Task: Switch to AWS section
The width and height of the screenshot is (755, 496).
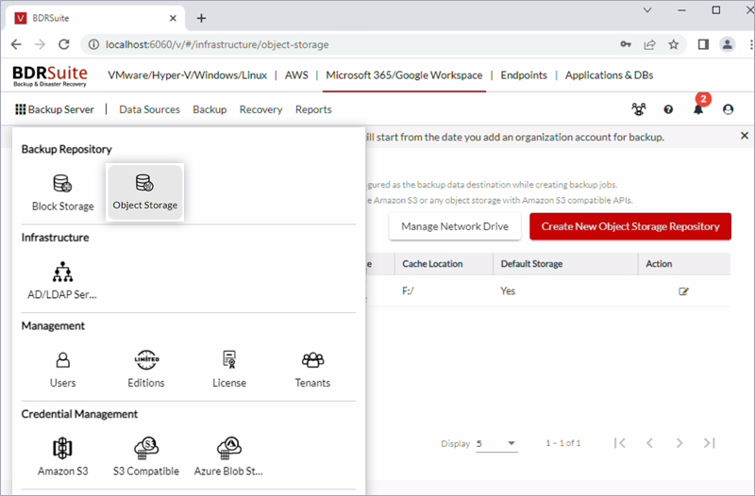Action: coord(296,75)
